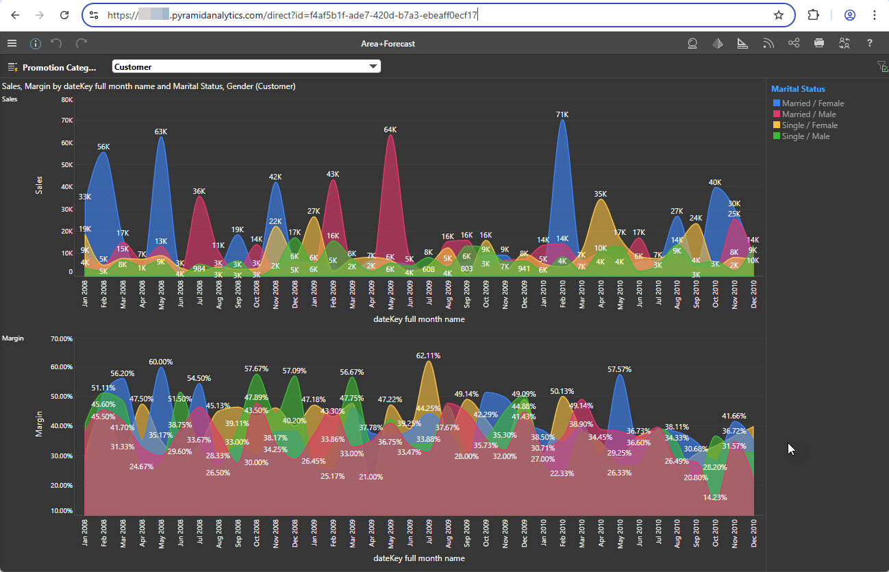The image size is (889, 572).
Task: Print the Area+Forecast report
Action: click(819, 43)
